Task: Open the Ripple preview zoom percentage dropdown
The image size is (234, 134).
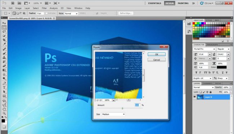Action: pos(113,100)
